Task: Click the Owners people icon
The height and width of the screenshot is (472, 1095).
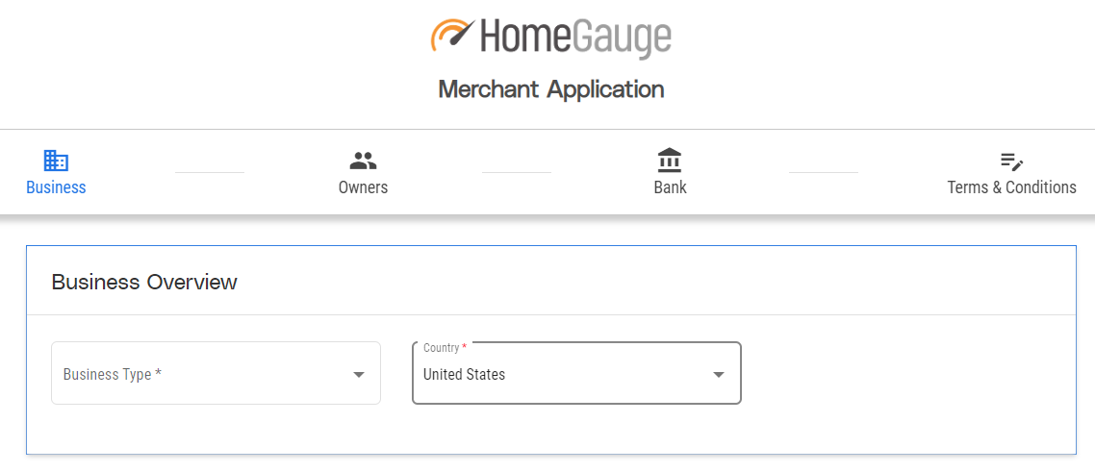Action: [x=363, y=161]
